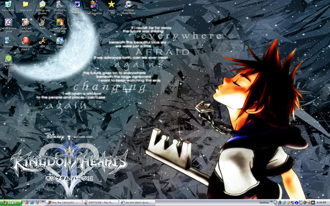Open the Windows Start menu

tap(11, 203)
